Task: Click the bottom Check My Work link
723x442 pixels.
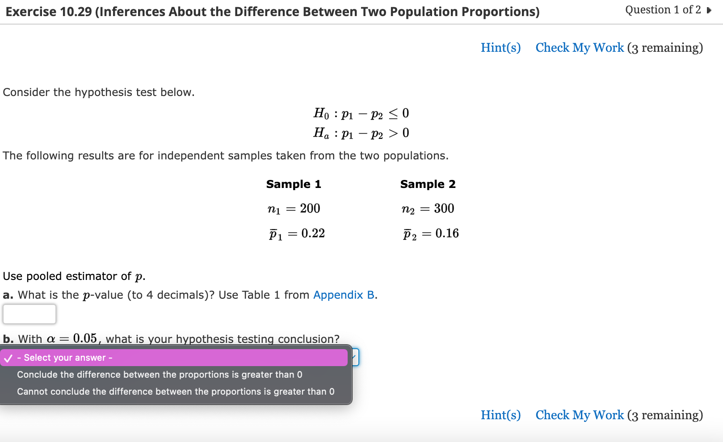Action: (580, 415)
